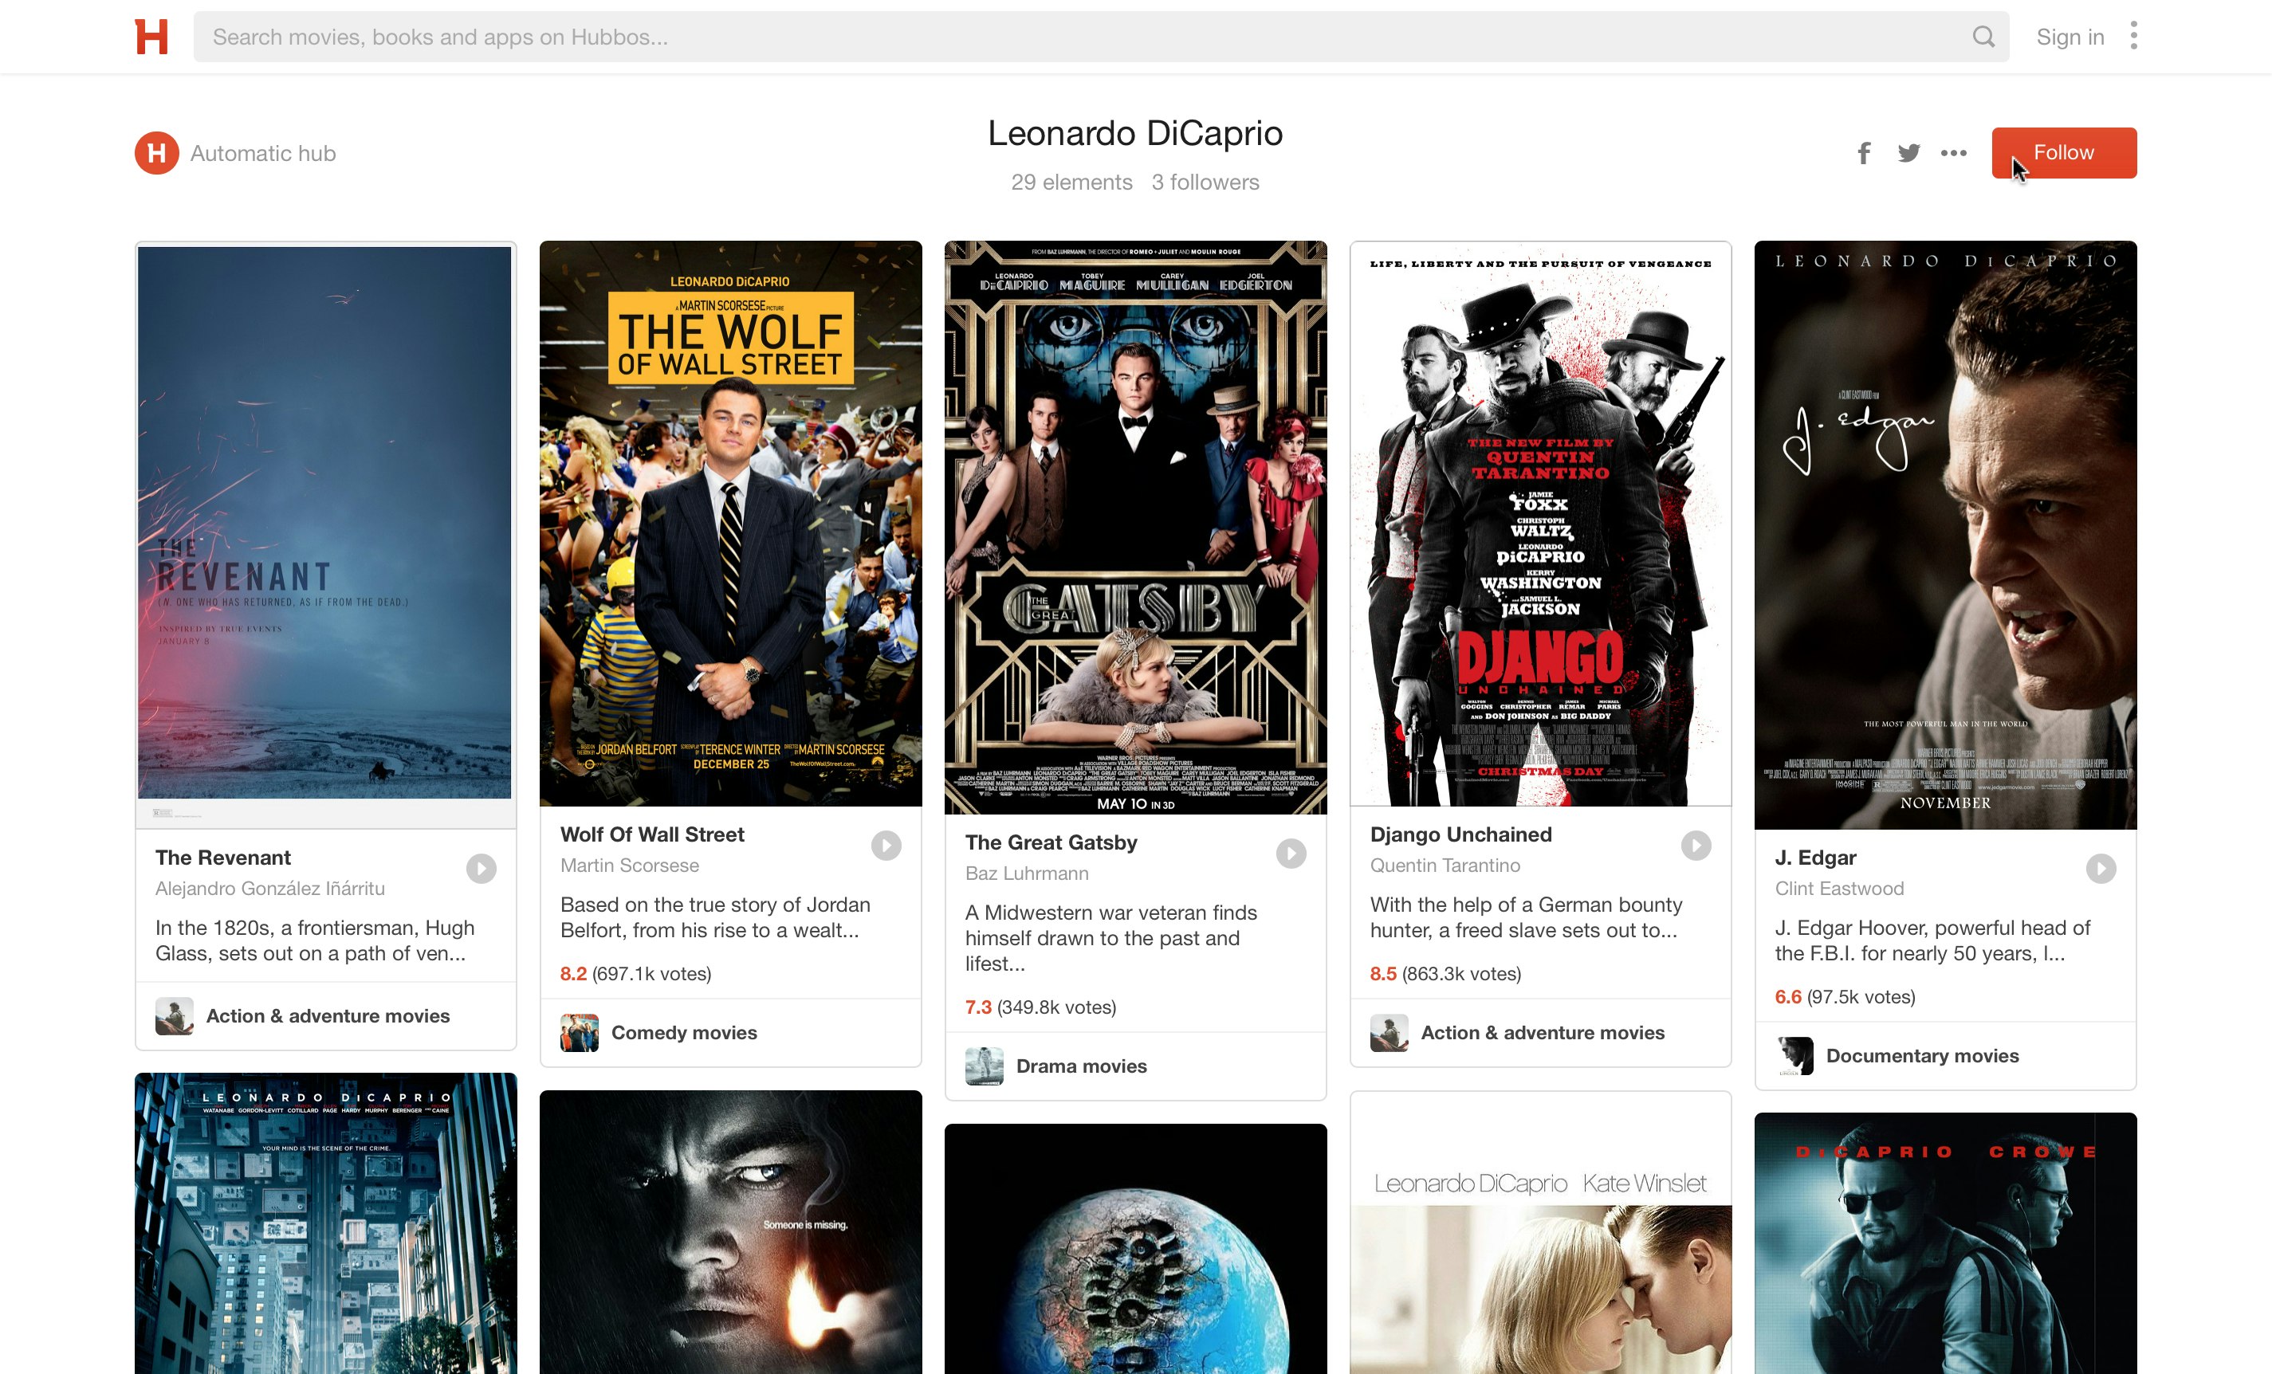Open Comedy movies category link
The height and width of the screenshot is (1374, 2272).
click(x=683, y=1033)
